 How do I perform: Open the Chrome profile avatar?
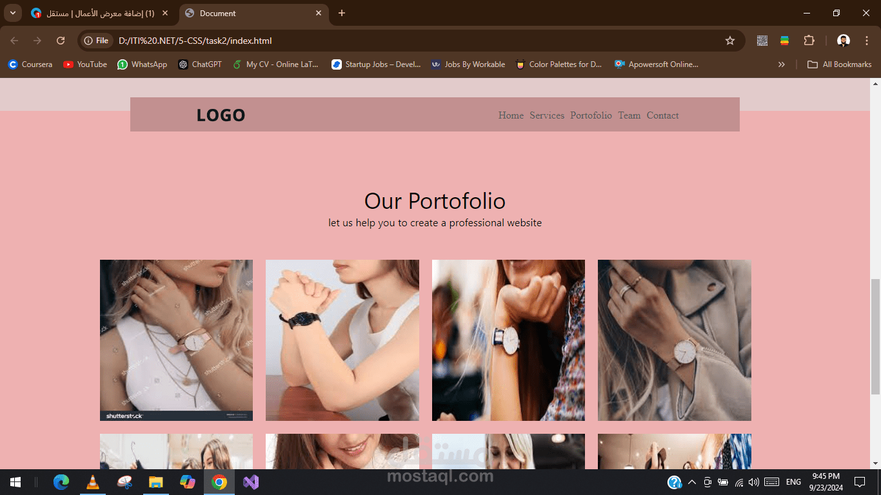click(844, 40)
